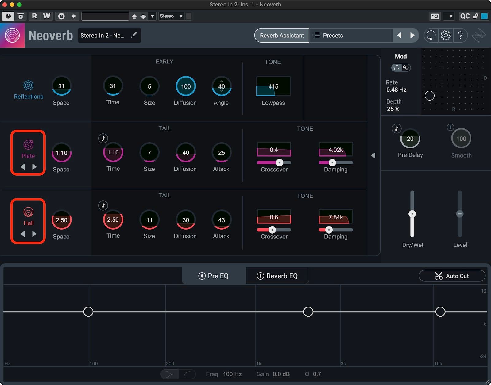Image resolution: width=491 pixels, height=385 pixels.
Task: Click the blend pad puck circle
Action: coord(429,96)
